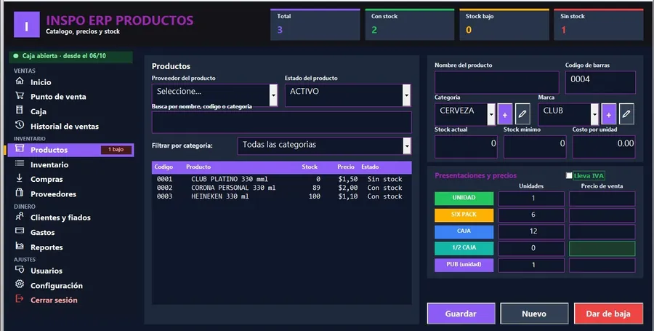Click the Nuevo button
The image size is (654, 331).
click(x=534, y=314)
